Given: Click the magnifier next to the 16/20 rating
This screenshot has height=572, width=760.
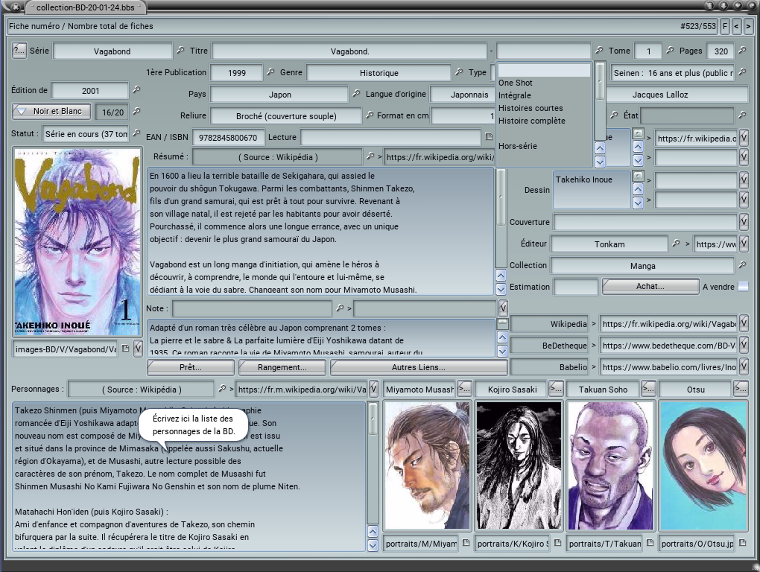Looking at the screenshot, I should 136,112.
